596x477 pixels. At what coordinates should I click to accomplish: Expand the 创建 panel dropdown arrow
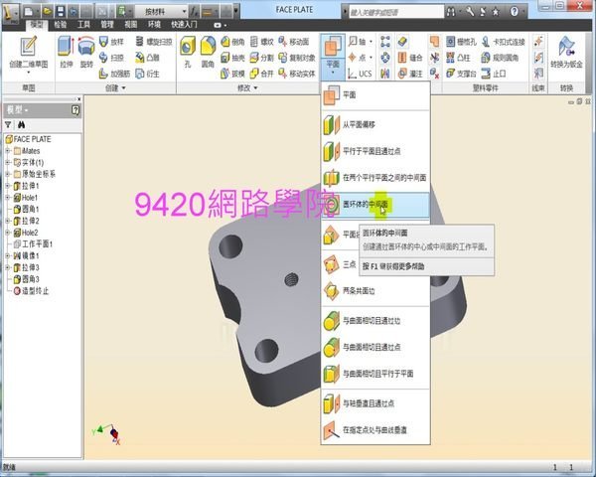(123, 88)
